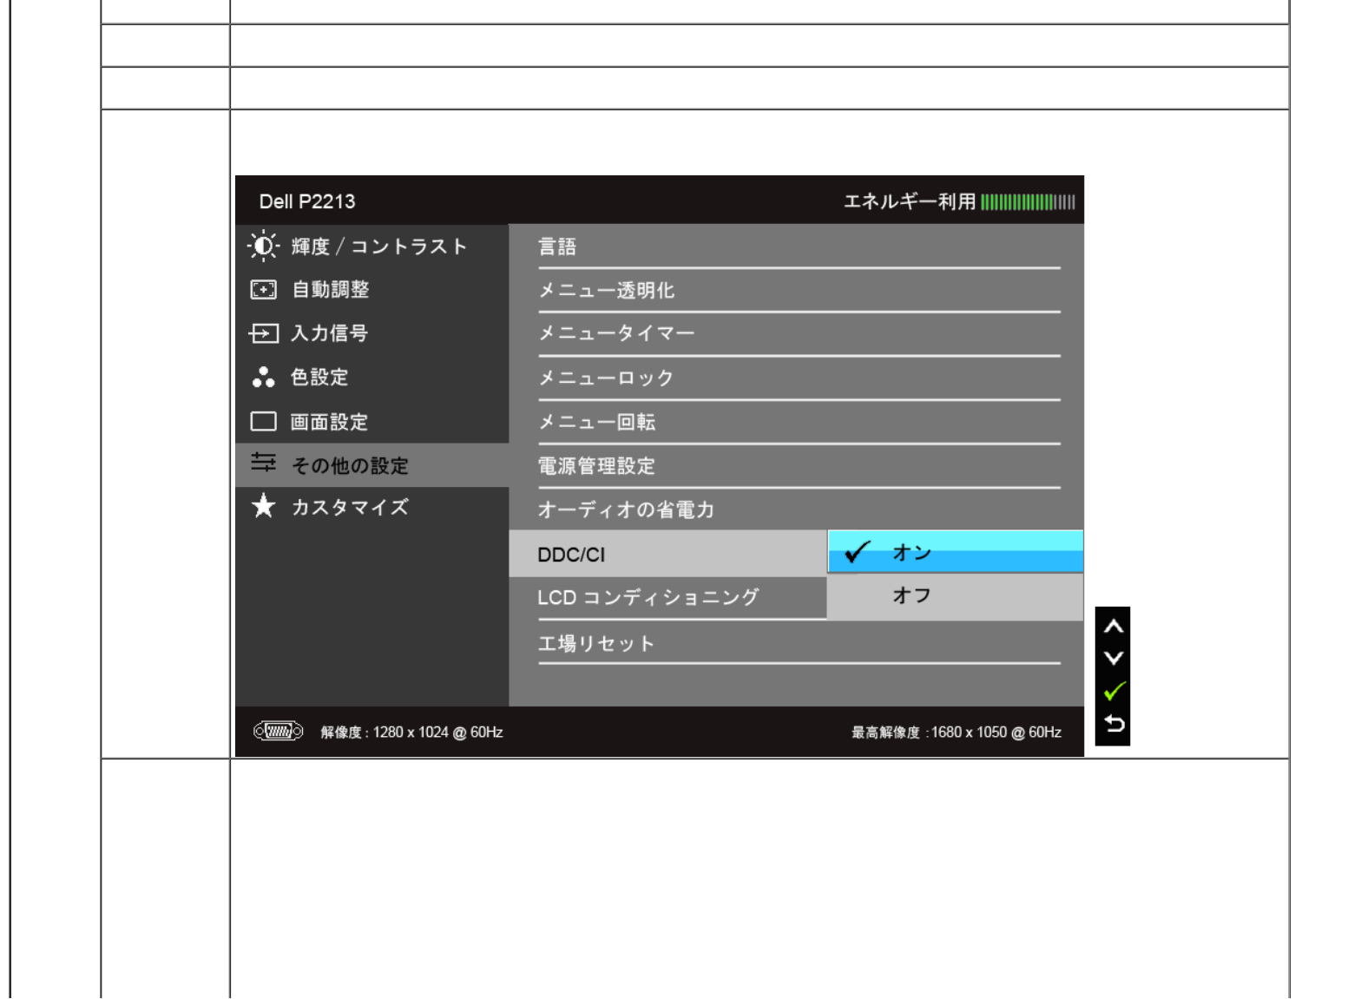Open the 画面設定 menu
The image size is (1354, 999).
tap(371, 422)
